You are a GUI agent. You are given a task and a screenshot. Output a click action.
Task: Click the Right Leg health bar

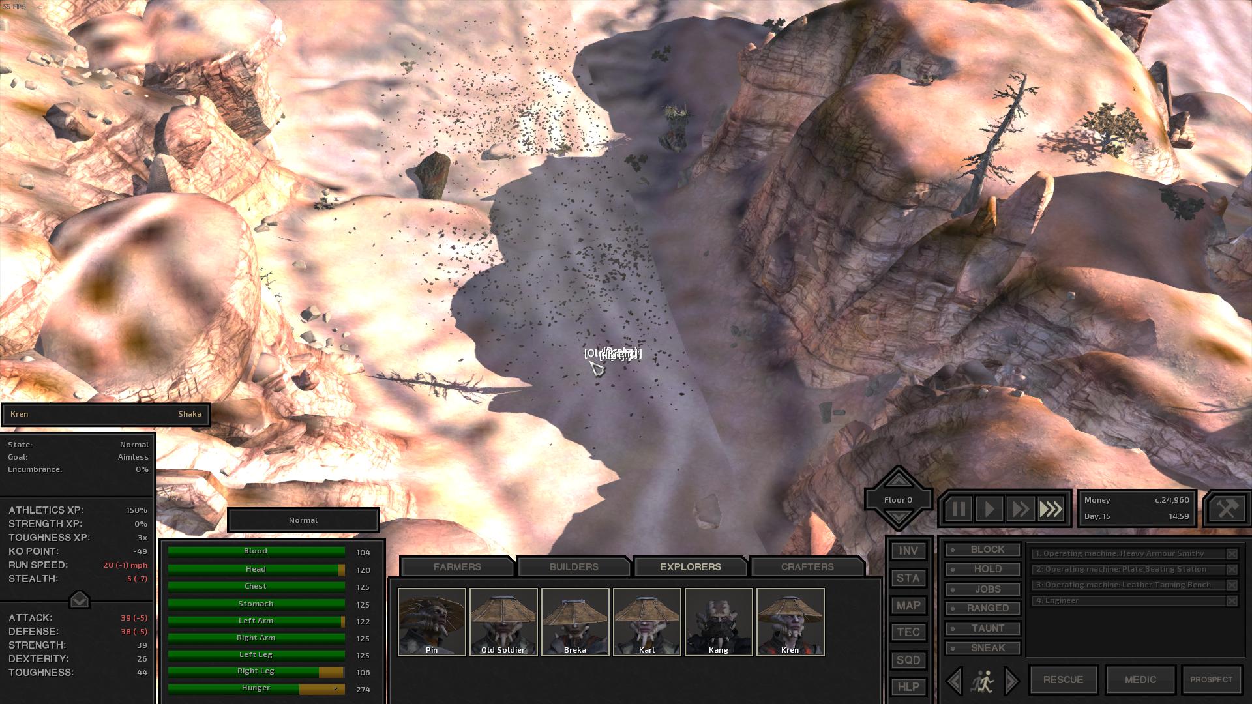[x=256, y=671]
